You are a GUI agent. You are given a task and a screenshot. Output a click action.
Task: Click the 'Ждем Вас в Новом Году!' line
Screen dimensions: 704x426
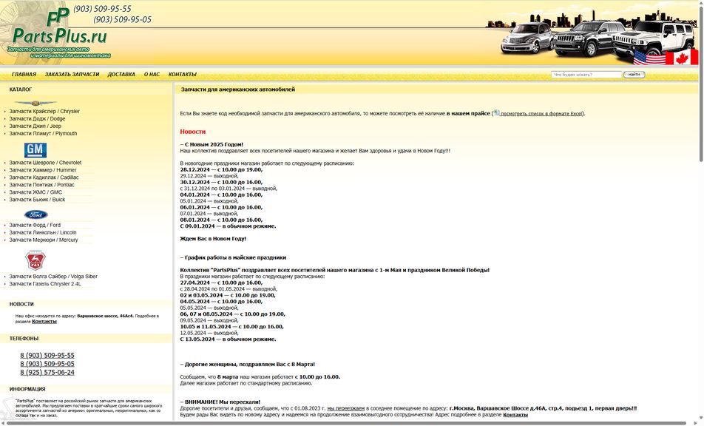(213, 239)
